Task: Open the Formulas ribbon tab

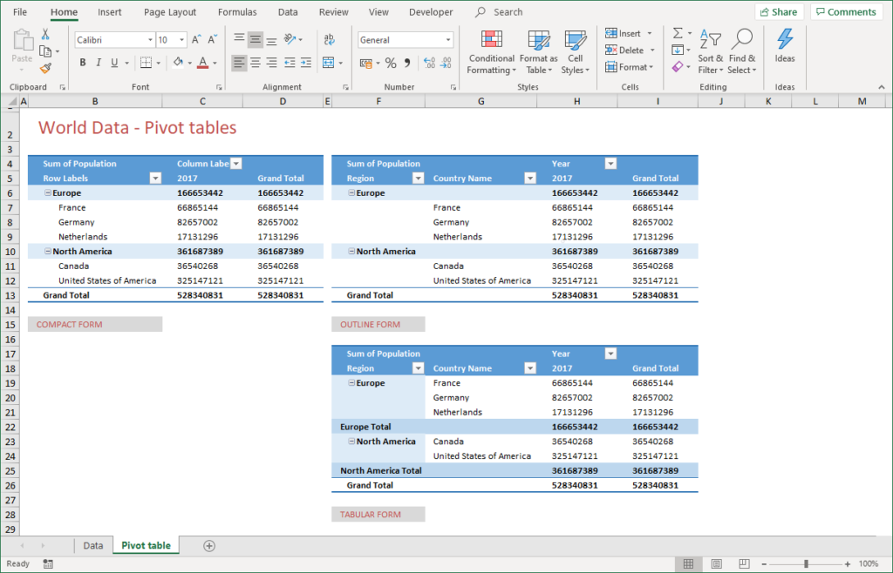Action: point(236,12)
